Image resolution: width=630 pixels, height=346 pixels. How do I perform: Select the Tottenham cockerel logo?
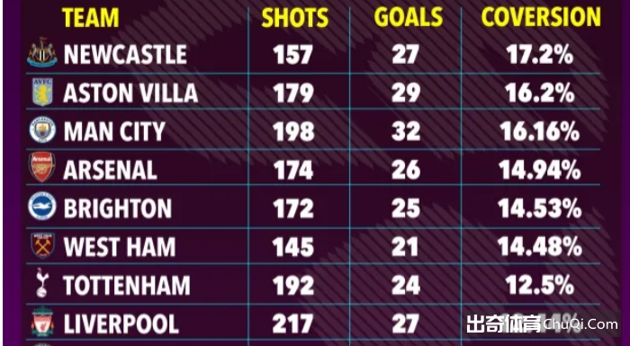[x=41, y=283]
